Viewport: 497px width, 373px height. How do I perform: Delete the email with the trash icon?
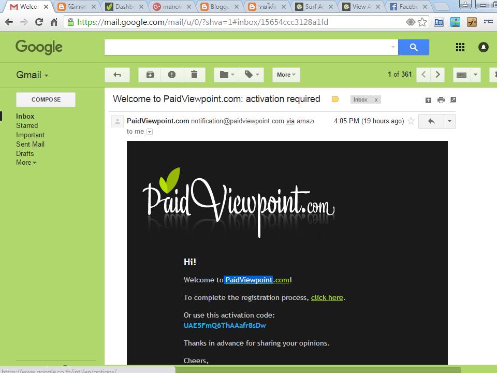pos(195,75)
